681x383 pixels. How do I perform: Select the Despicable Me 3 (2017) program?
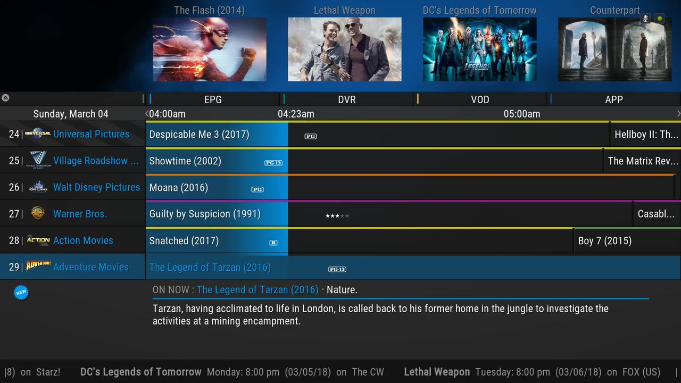pyautogui.click(x=377, y=135)
